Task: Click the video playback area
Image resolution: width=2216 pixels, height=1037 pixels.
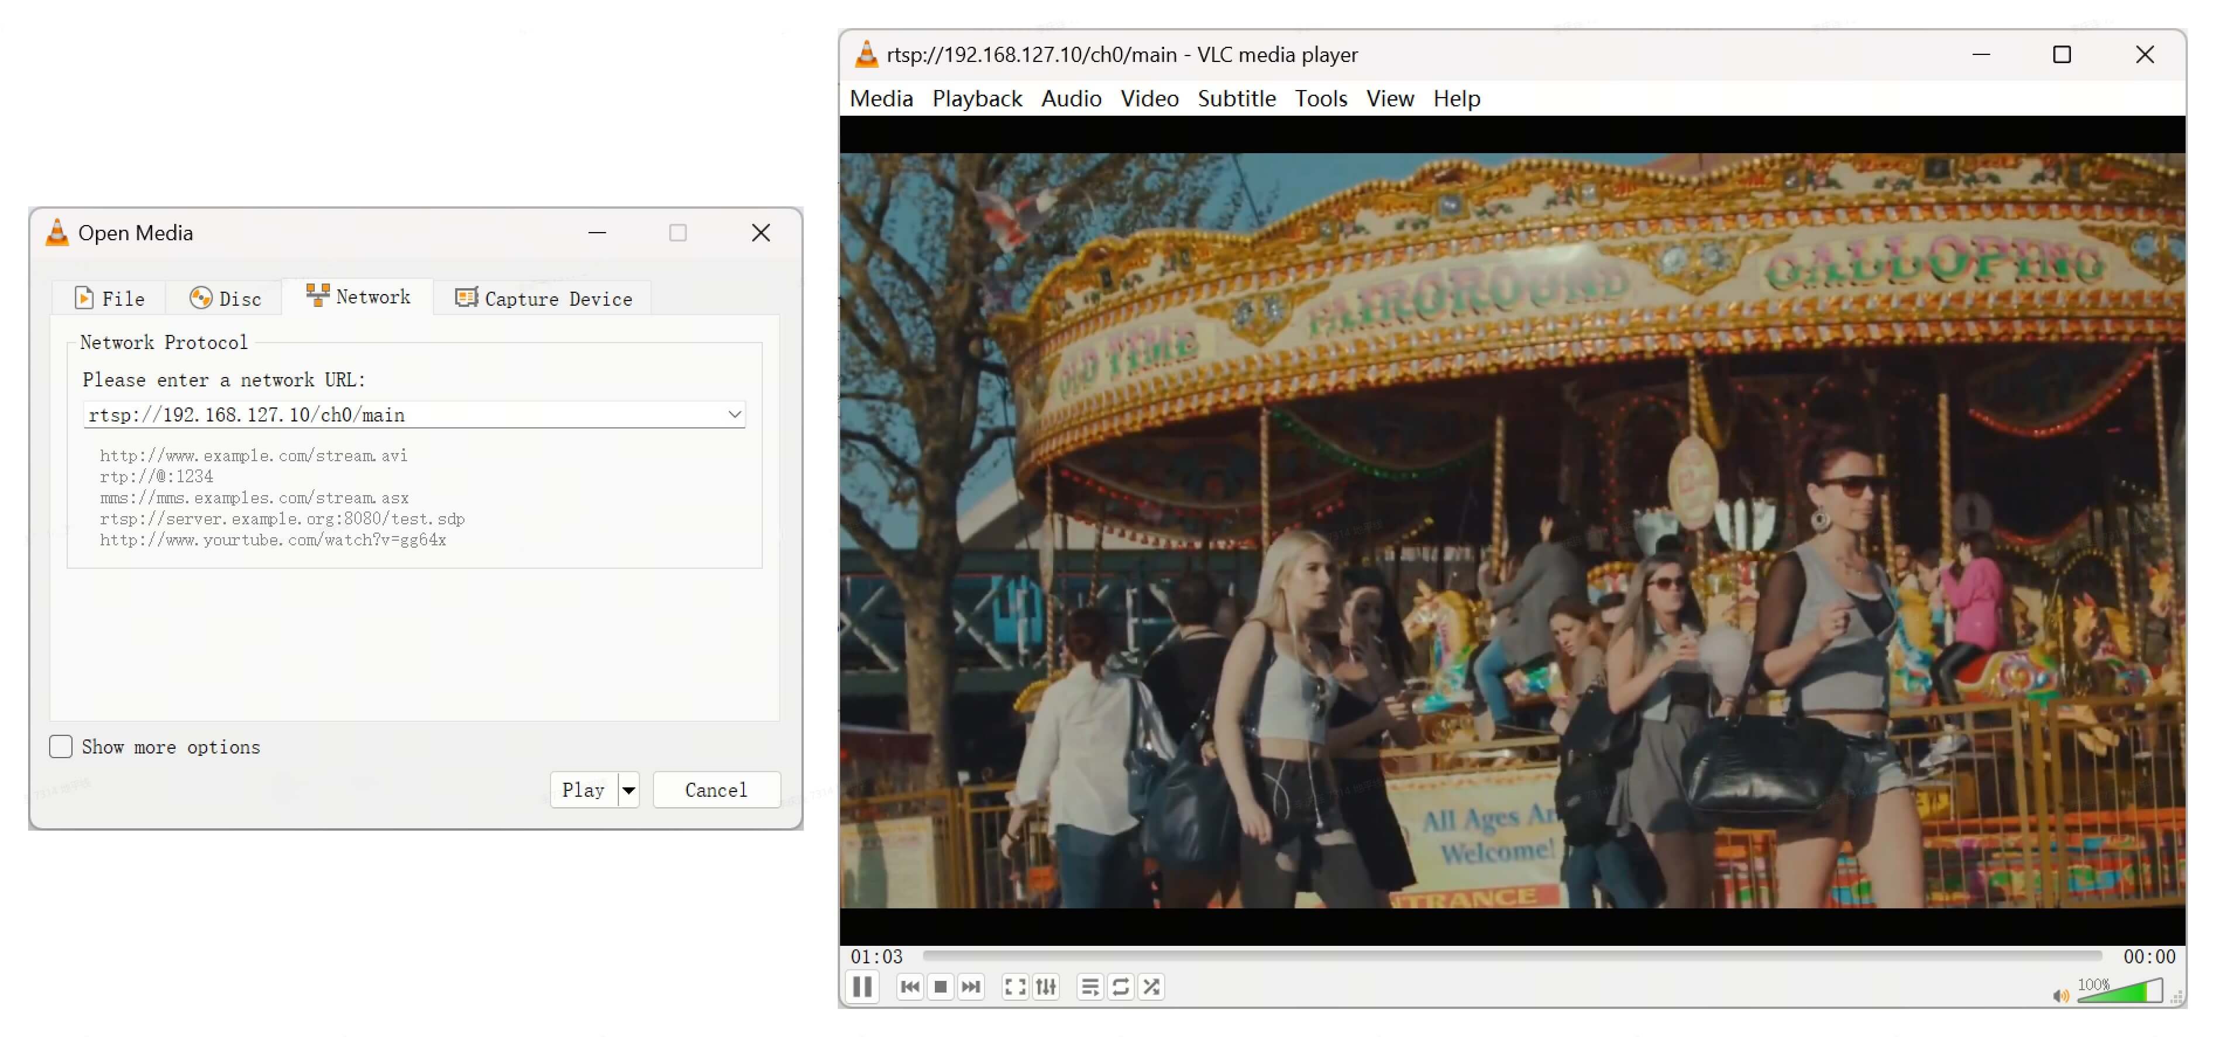Action: click(x=1512, y=531)
